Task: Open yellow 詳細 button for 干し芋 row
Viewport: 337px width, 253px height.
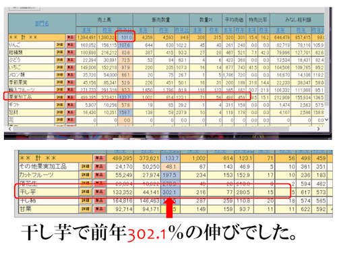Action: 86,192
